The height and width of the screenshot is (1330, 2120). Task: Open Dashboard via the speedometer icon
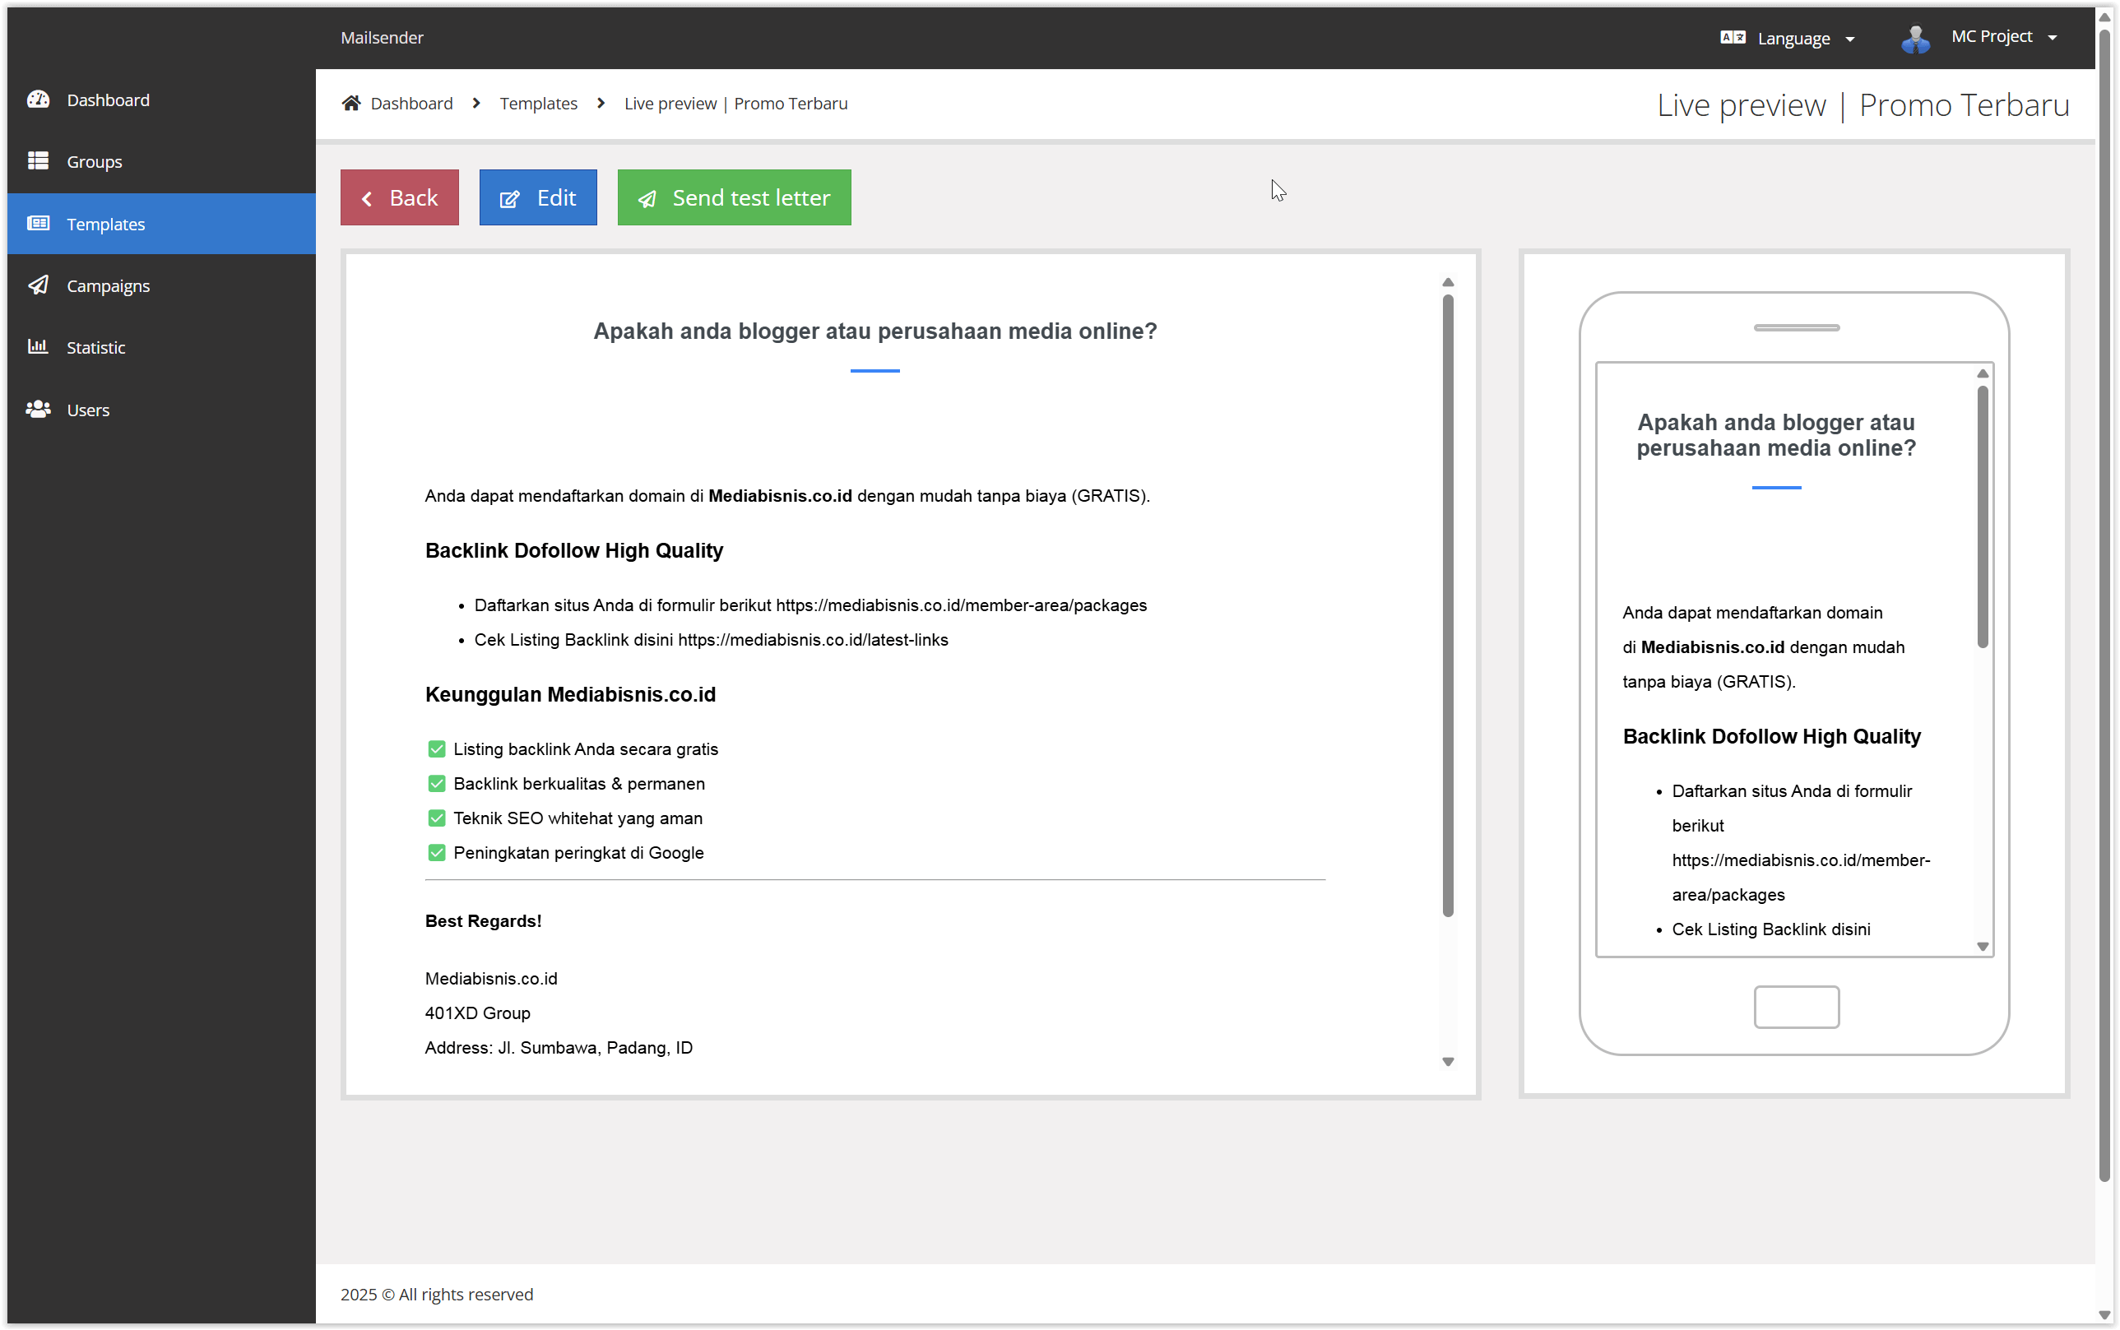pyautogui.click(x=39, y=100)
